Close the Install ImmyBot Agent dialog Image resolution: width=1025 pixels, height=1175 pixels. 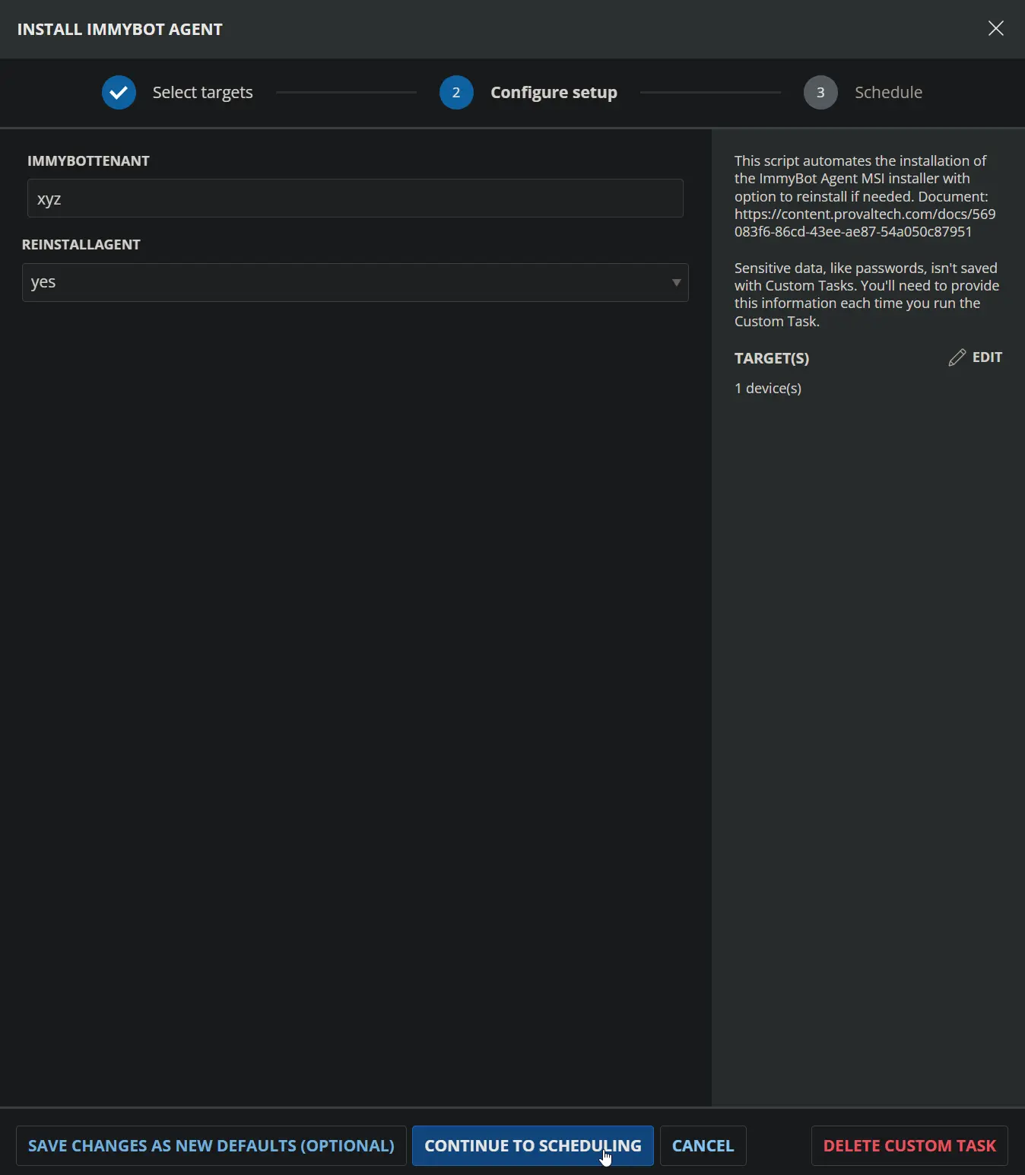tap(995, 29)
